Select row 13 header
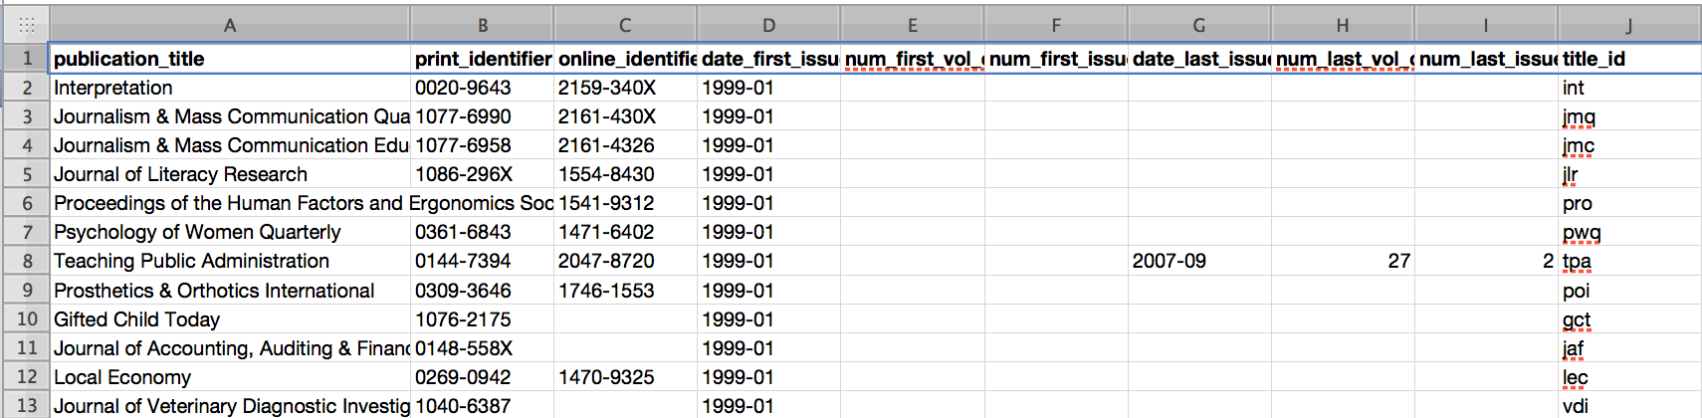The height and width of the screenshot is (418, 1702). point(26,406)
